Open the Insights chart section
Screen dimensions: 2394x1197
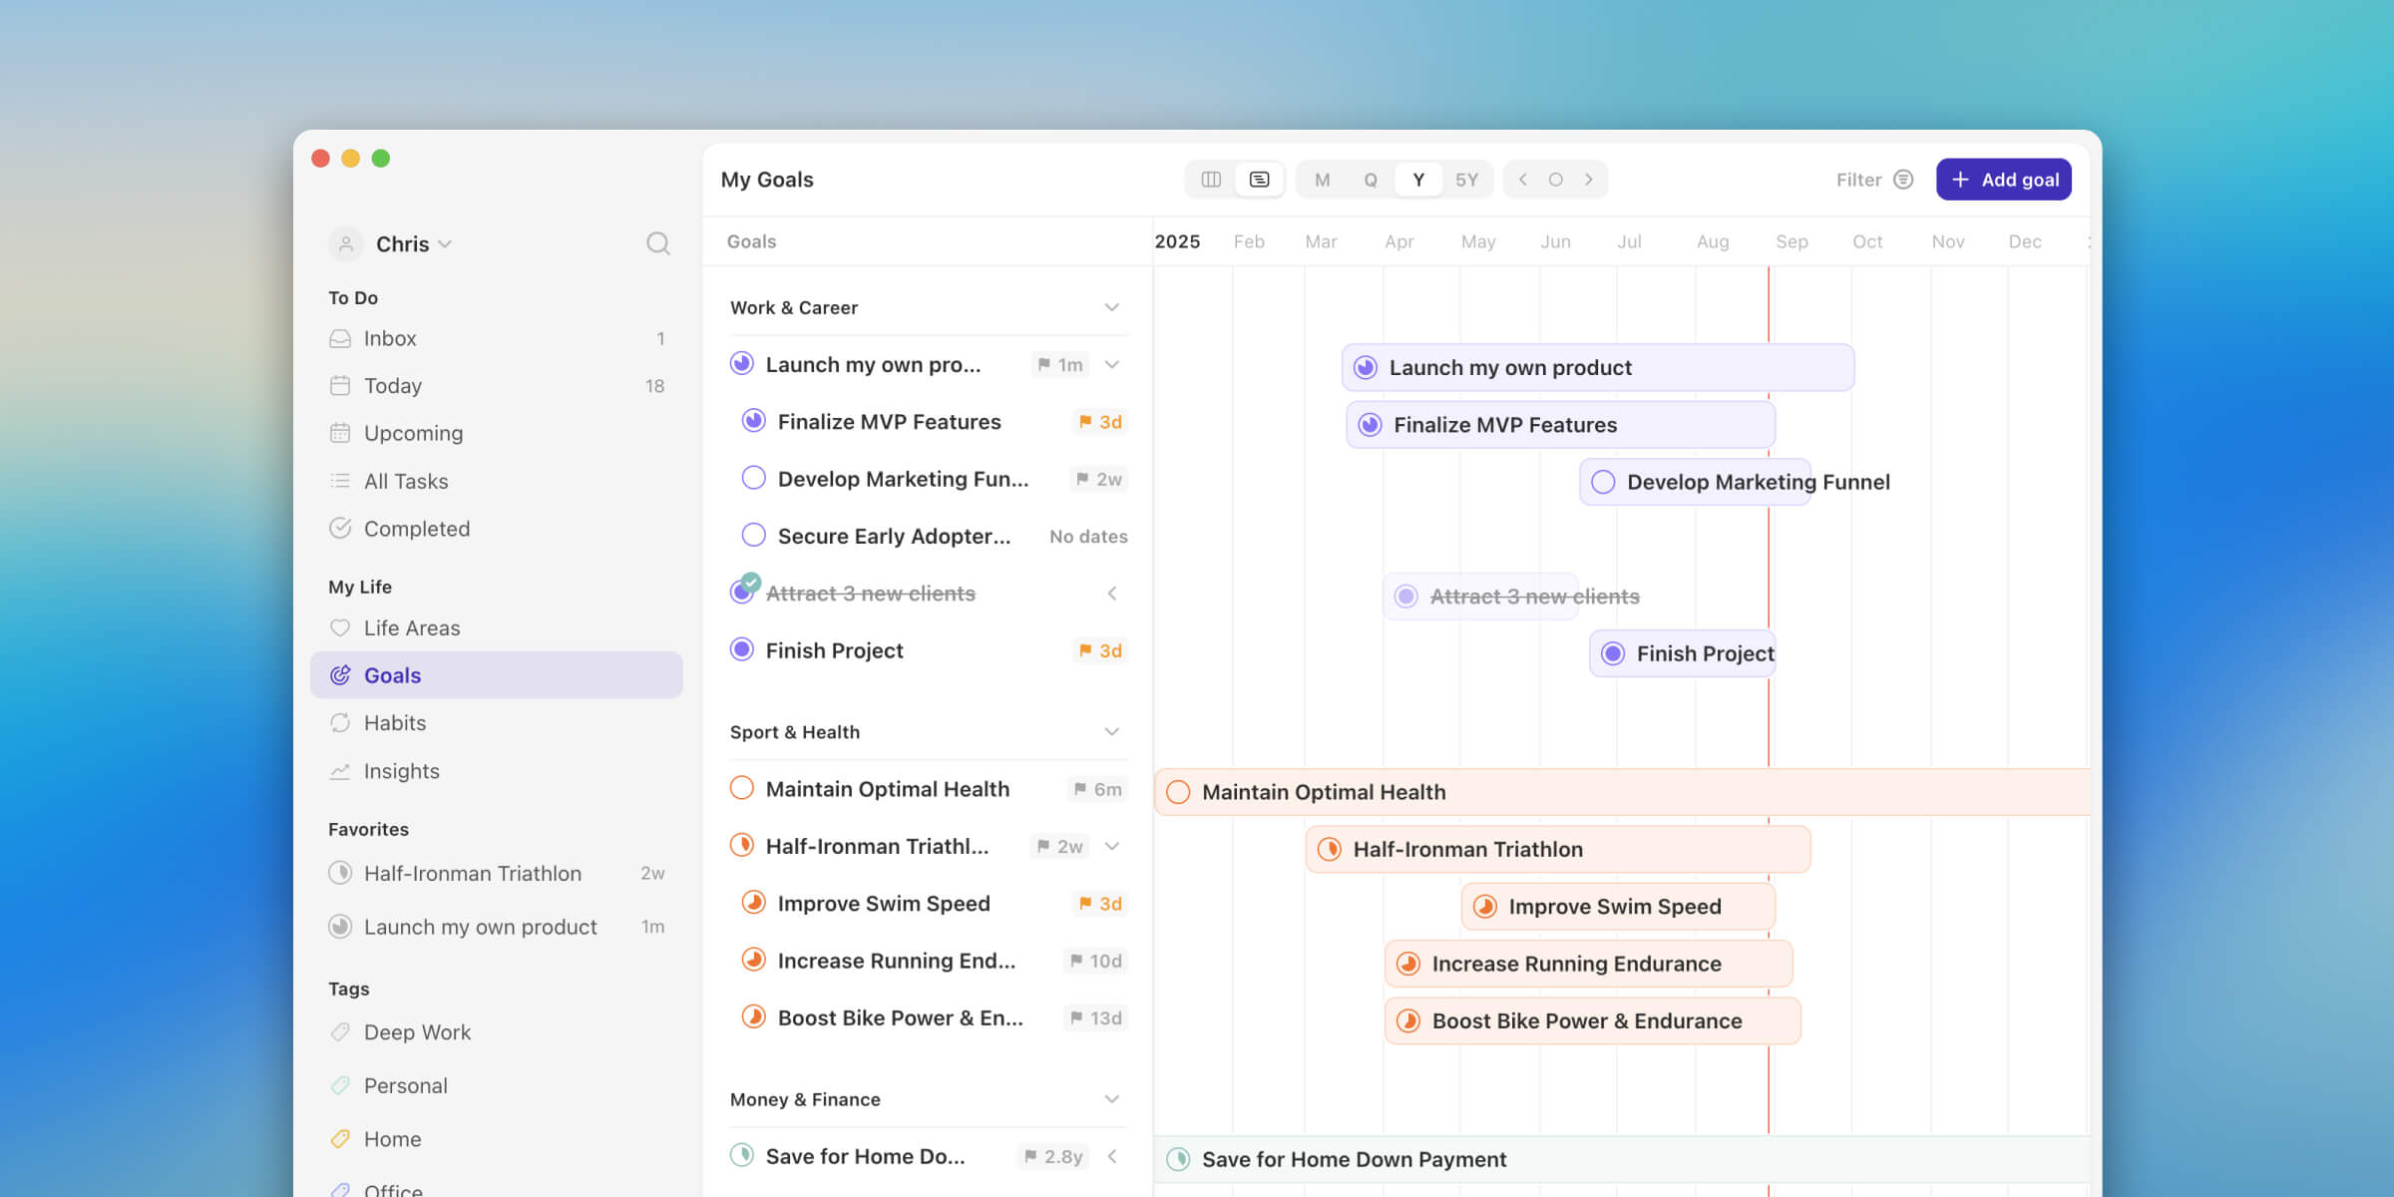401,771
